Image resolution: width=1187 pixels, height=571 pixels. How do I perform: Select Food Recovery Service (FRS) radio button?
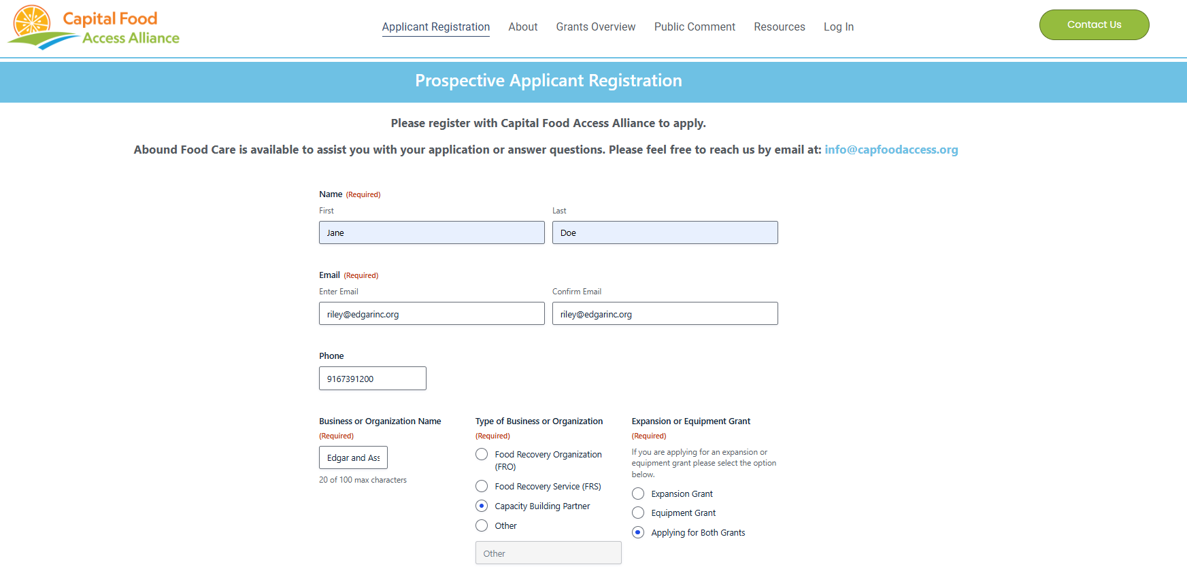(x=482, y=486)
